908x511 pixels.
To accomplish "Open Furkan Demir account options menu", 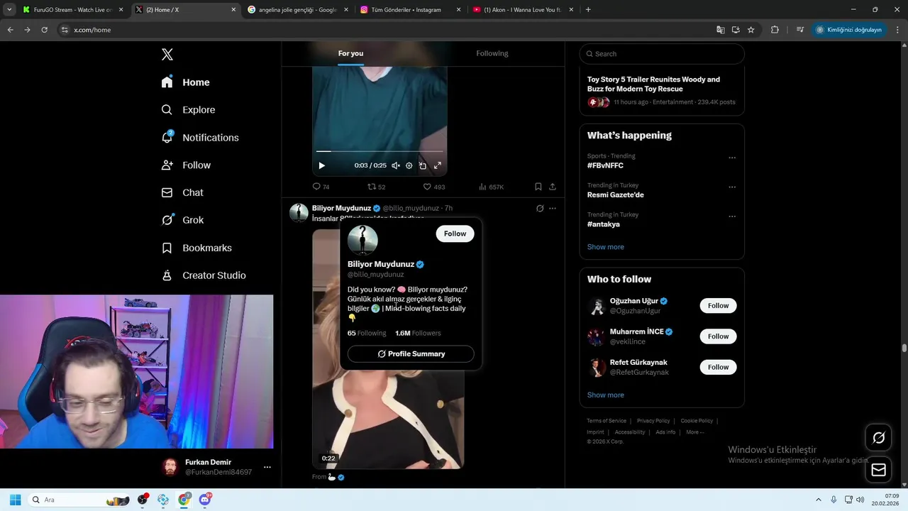I will pyautogui.click(x=267, y=467).
